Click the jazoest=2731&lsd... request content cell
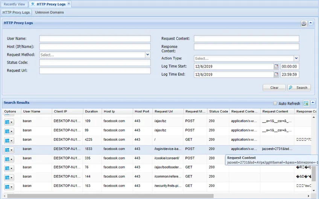319x199 pixels. (277, 149)
